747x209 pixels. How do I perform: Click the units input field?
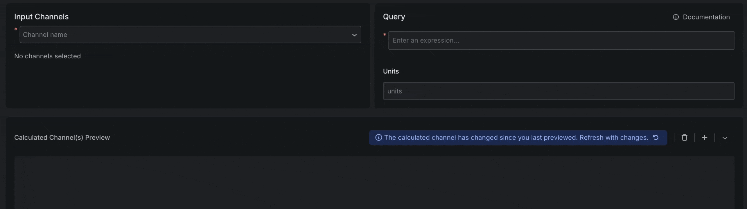tap(559, 91)
